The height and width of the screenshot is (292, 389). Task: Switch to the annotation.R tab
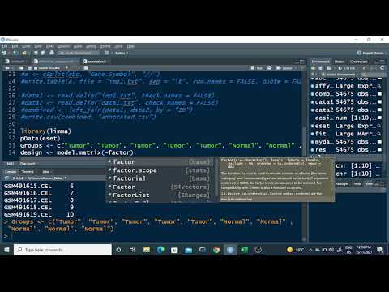[96, 62]
